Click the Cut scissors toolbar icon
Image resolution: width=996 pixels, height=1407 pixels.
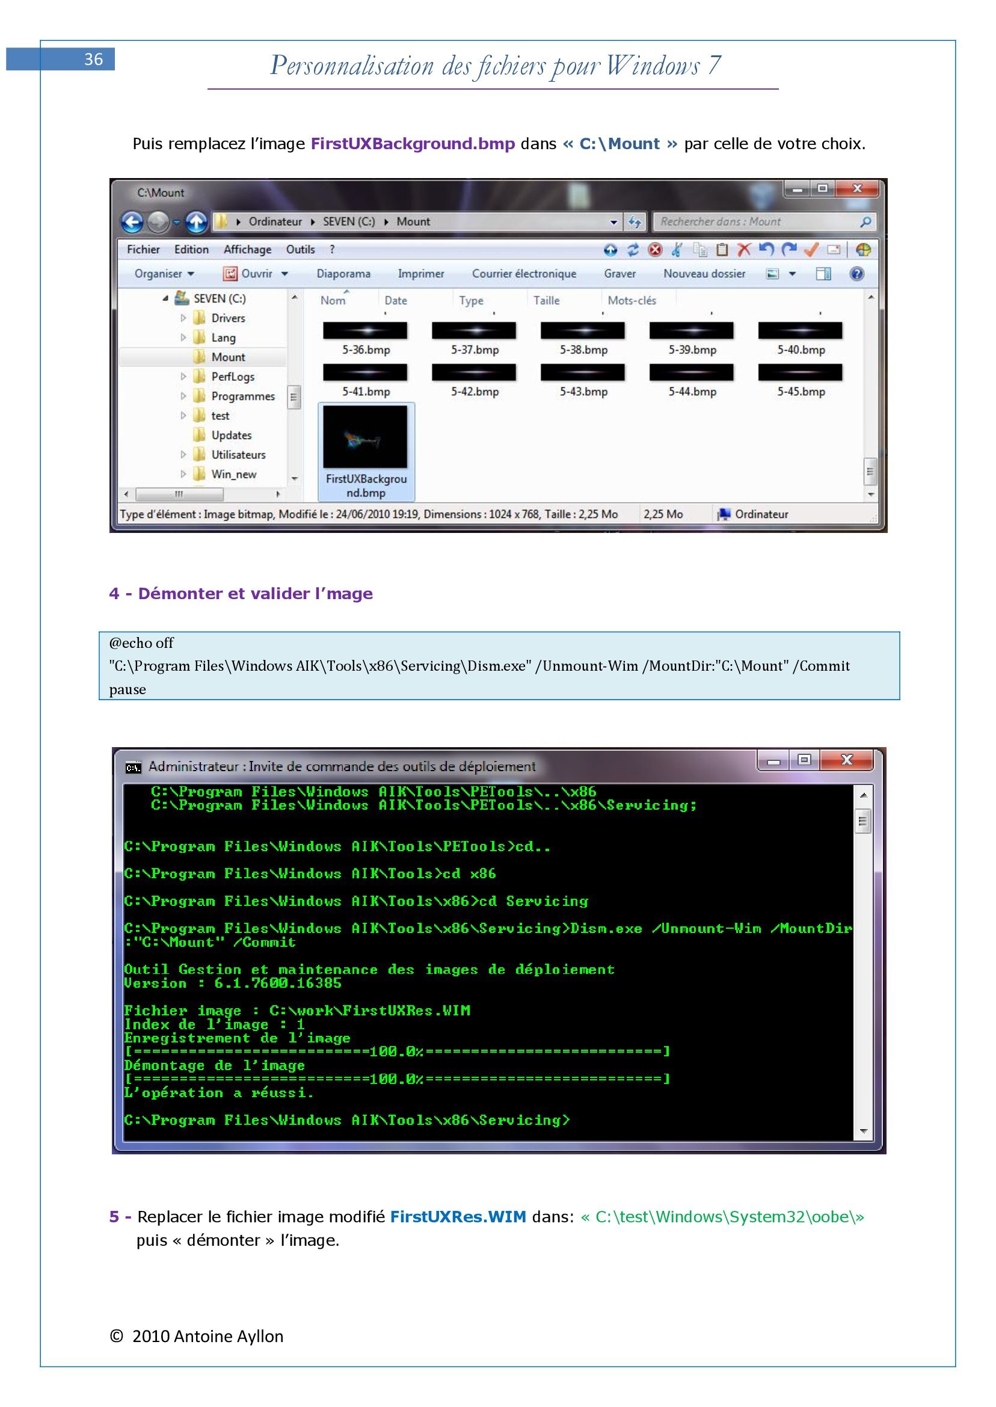point(677,250)
